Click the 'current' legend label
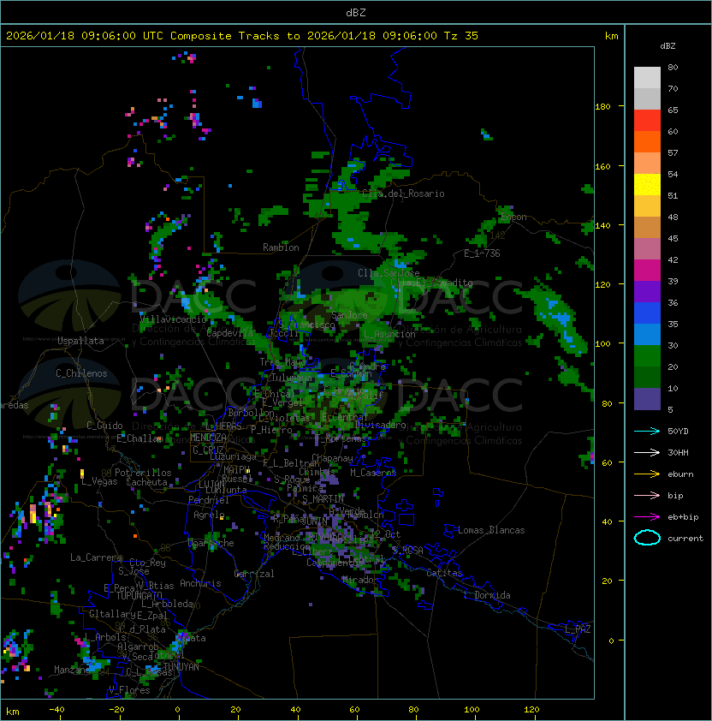The height and width of the screenshot is (721, 712). pyautogui.click(x=685, y=539)
